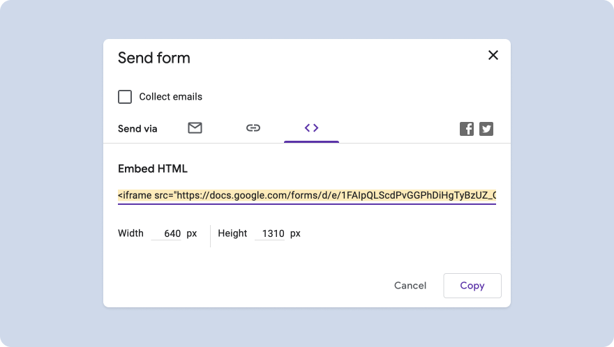Click the Send via label
The height and width of the screenshot is (347, 614).
[137, 129]
